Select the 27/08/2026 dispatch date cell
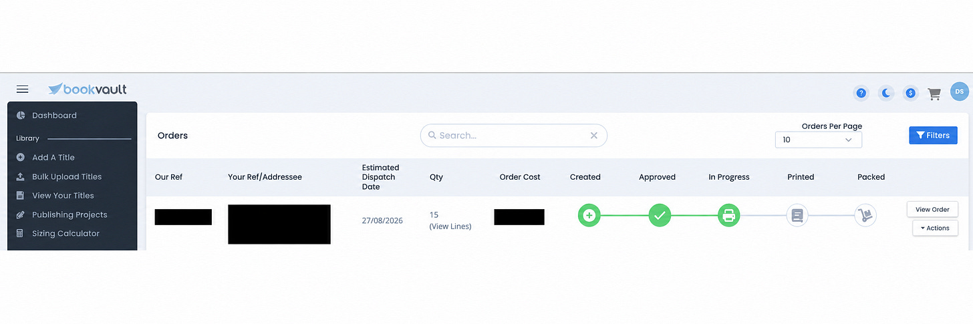Image resolution: width=973 pixels, height=324 pixels. [x=382, y=220]
